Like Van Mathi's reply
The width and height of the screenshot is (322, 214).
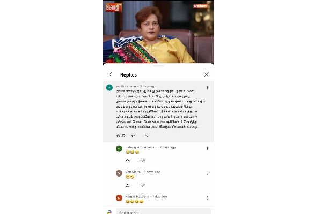(128, 185)
